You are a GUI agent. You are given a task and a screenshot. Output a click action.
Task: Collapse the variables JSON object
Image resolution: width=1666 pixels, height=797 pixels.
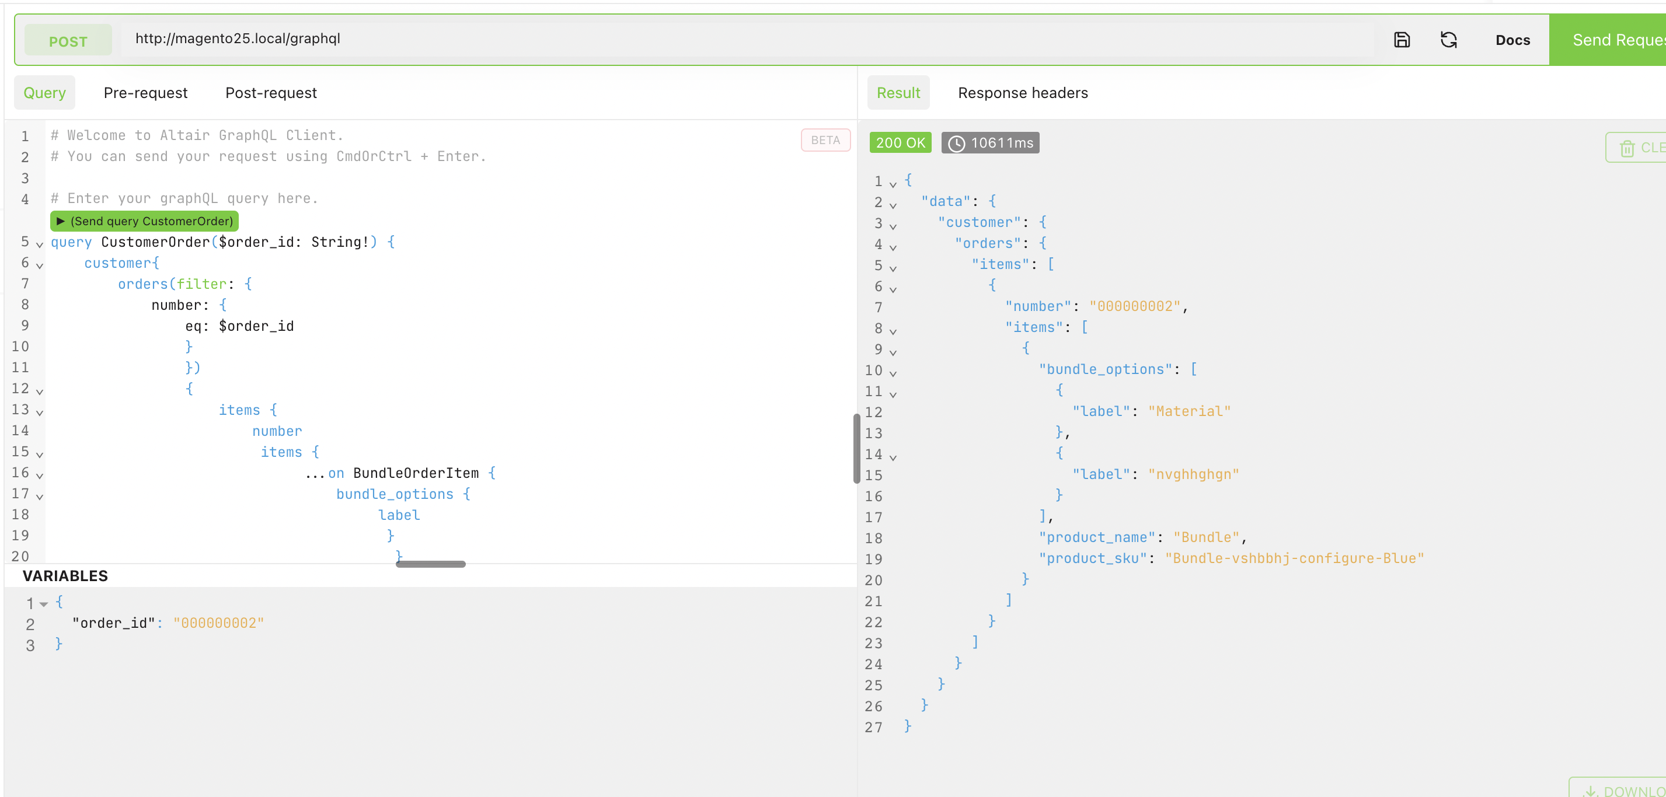tap(44, 604)
